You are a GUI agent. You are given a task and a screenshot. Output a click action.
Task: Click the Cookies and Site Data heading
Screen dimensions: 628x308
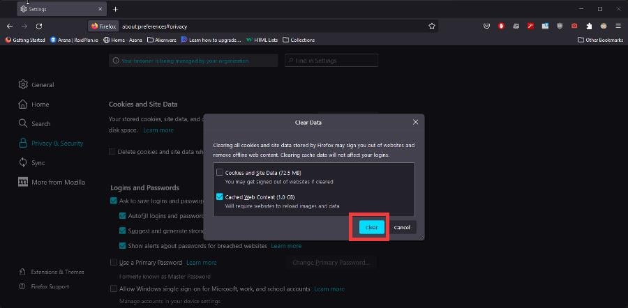pos(143,104)
